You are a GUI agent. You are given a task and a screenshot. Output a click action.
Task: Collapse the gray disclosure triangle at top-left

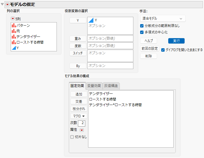click(x=2, y=4)
